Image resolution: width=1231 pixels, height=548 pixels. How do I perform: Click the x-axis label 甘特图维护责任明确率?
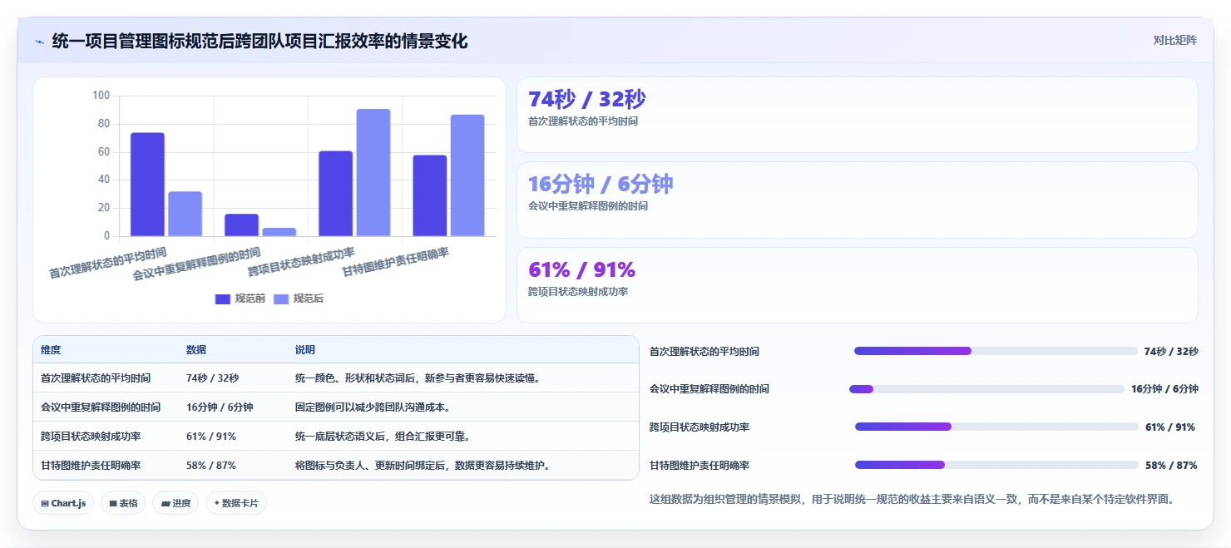pyautogui.click(x=396, y=263)
